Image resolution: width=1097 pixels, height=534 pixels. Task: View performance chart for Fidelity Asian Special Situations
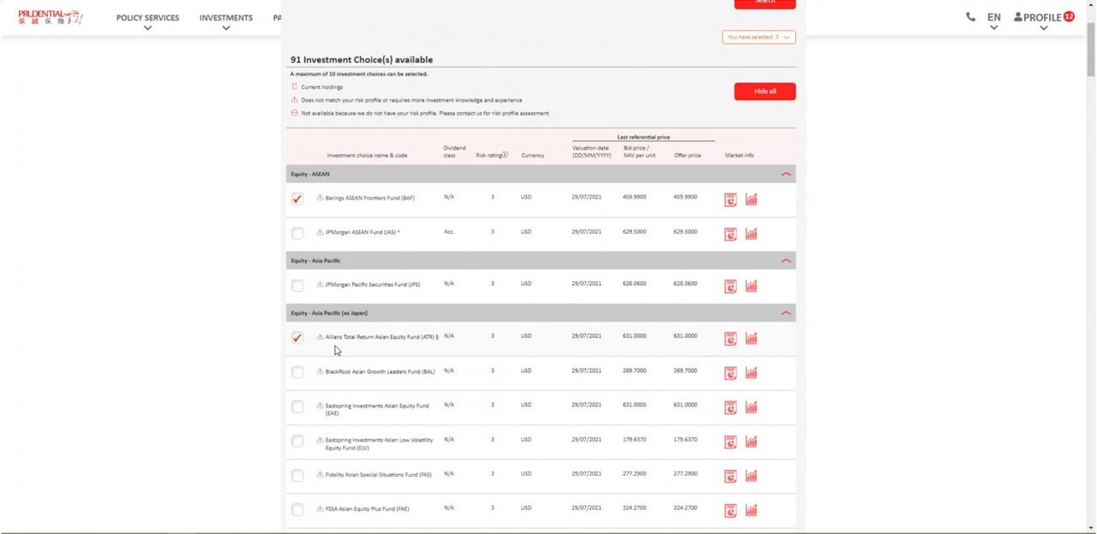[751, 476]
